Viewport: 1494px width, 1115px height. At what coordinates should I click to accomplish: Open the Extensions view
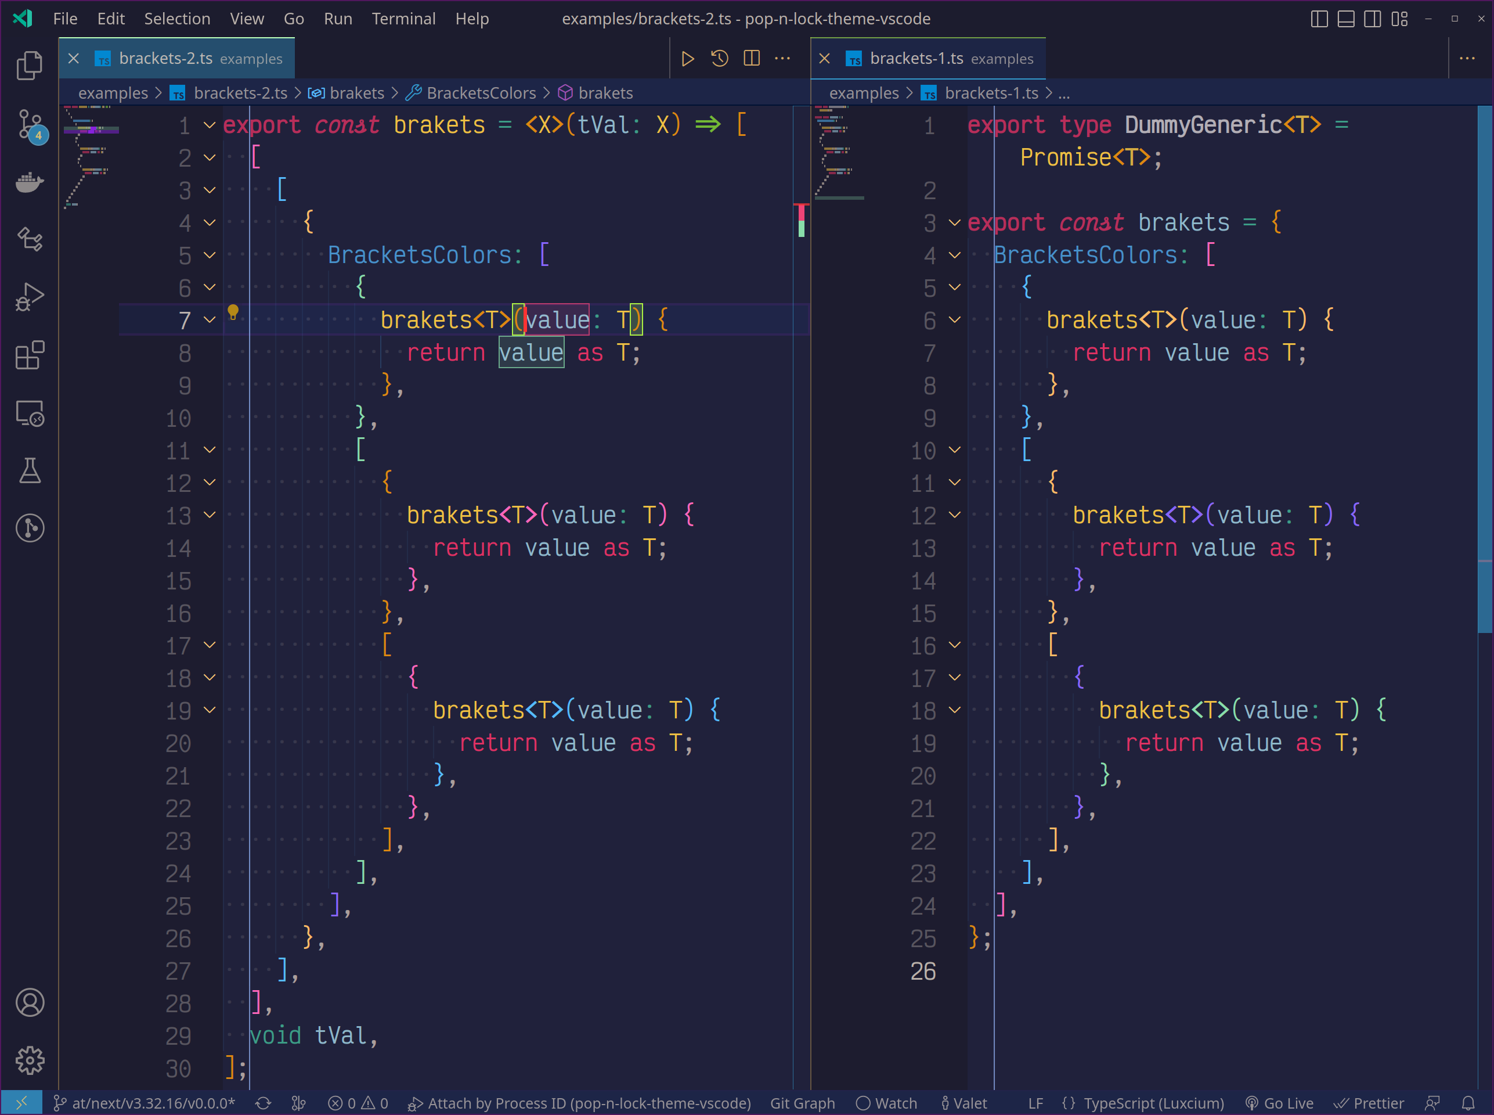pos(29,355)
